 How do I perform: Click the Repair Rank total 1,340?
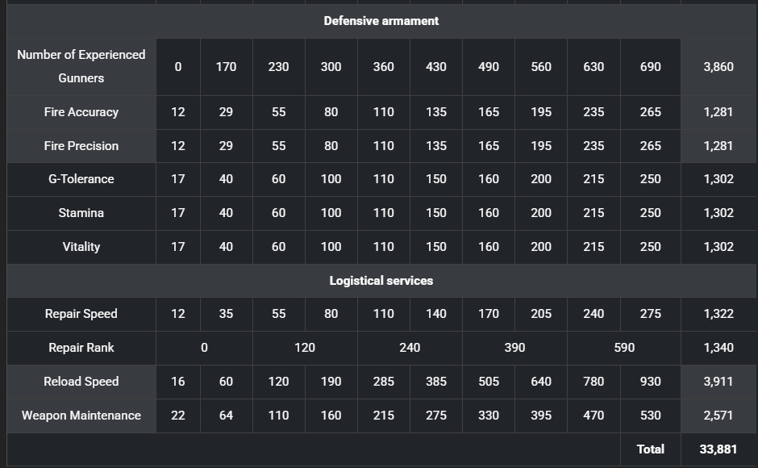point(718,348)
